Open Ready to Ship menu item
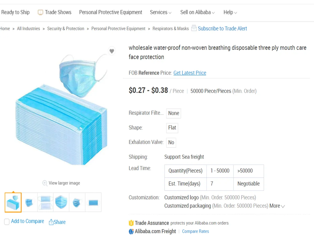This screenshot has height=235, width=314. (x=15, y=12)
